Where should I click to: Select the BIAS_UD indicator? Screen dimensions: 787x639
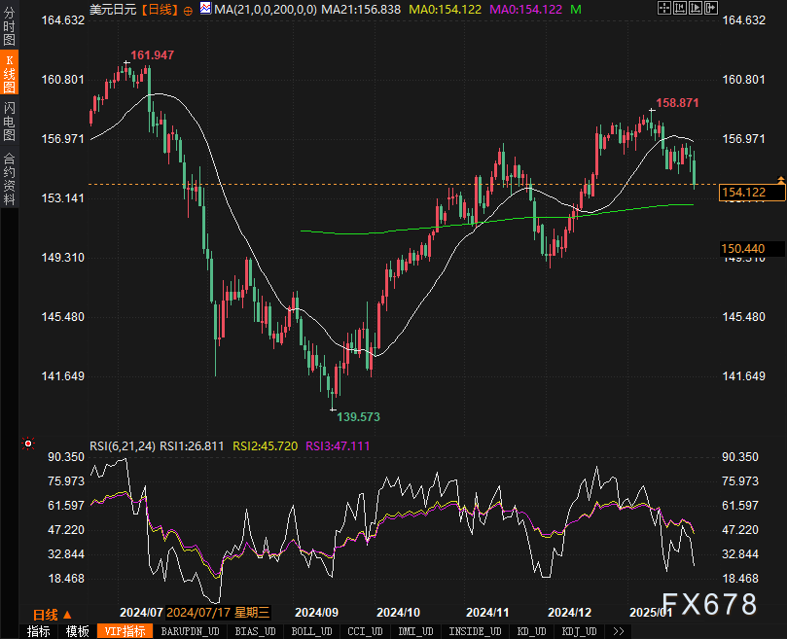point(256,631)
